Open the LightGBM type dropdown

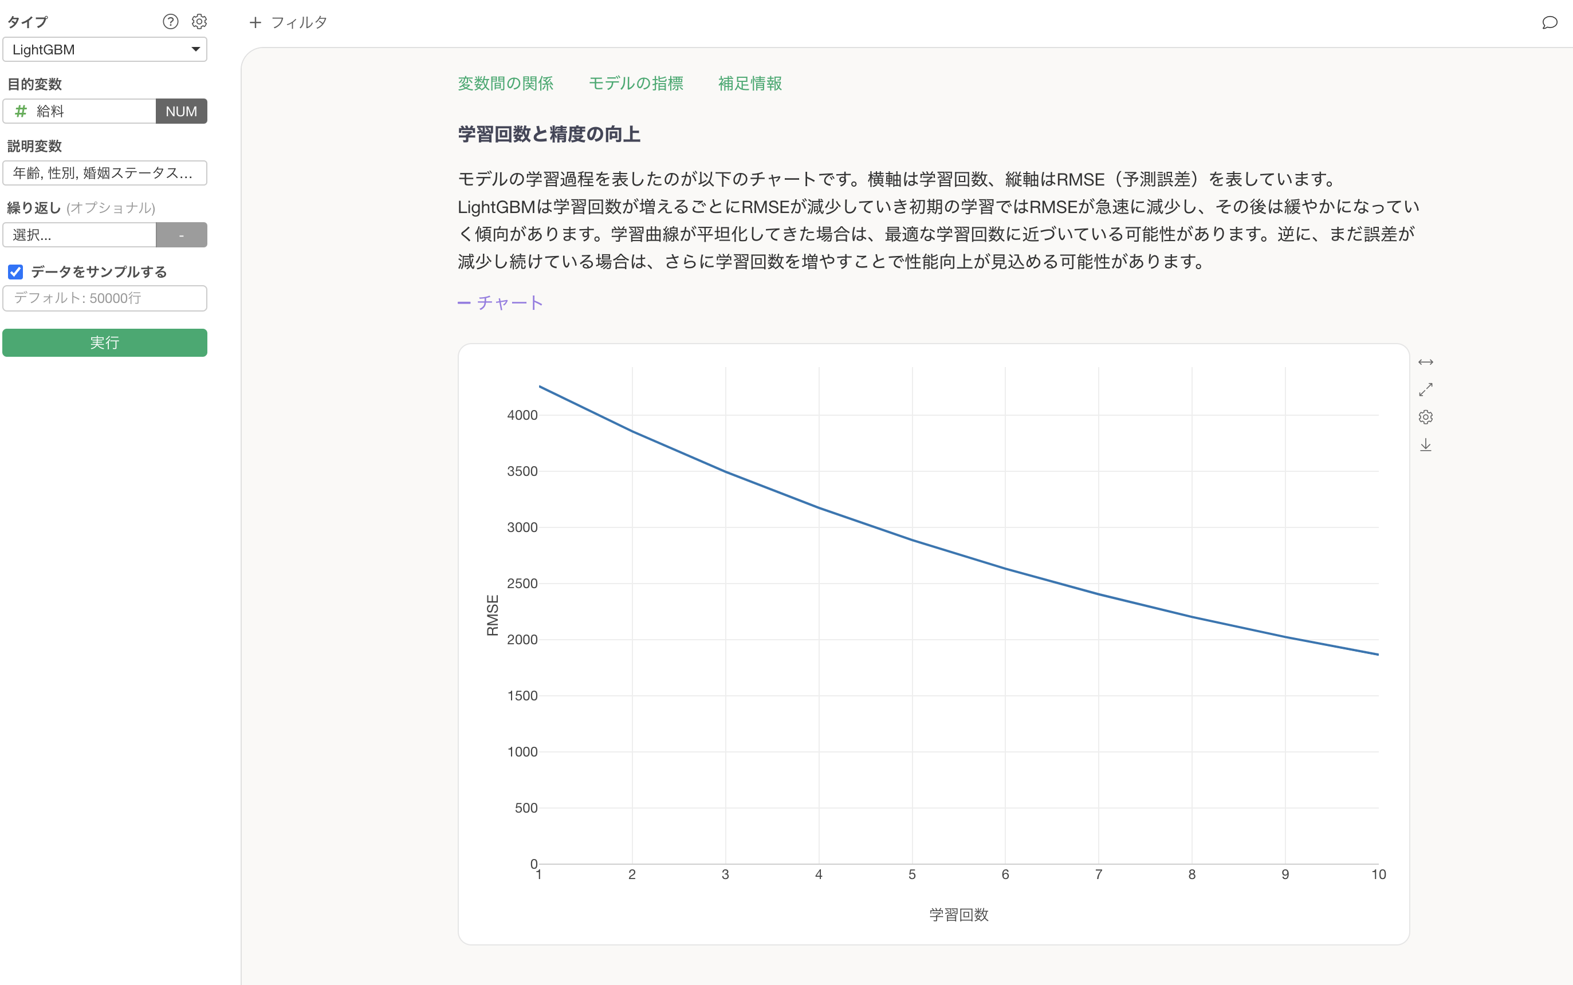coord(104,49)
